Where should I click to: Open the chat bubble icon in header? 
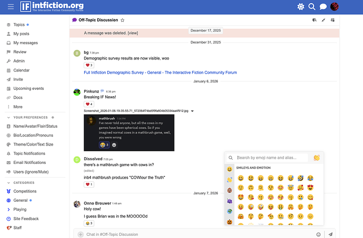[324, 7]
